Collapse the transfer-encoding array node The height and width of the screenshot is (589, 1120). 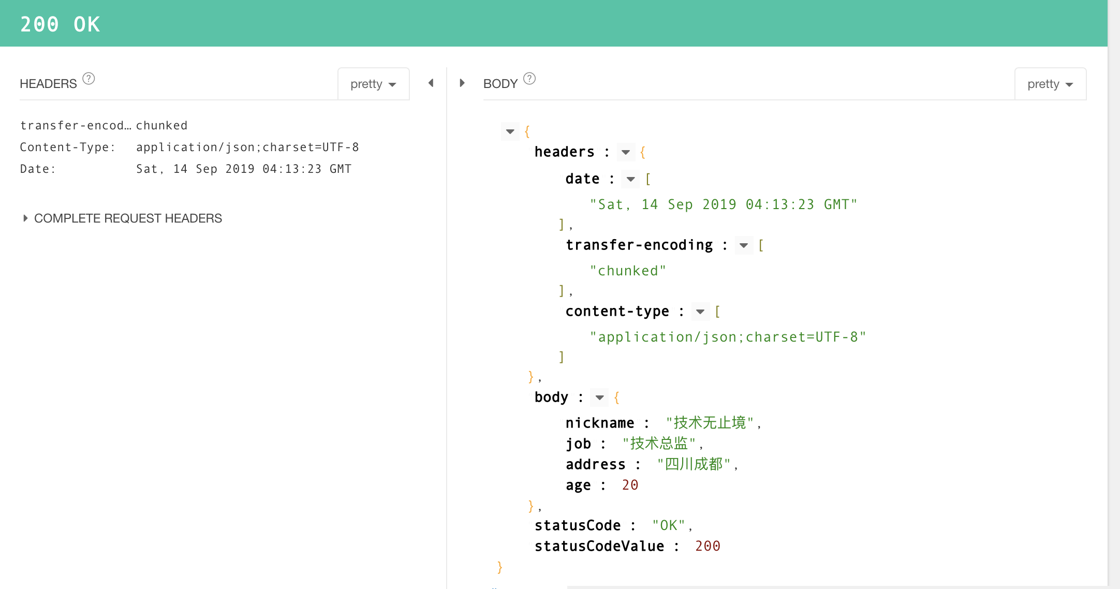[744, 245]
